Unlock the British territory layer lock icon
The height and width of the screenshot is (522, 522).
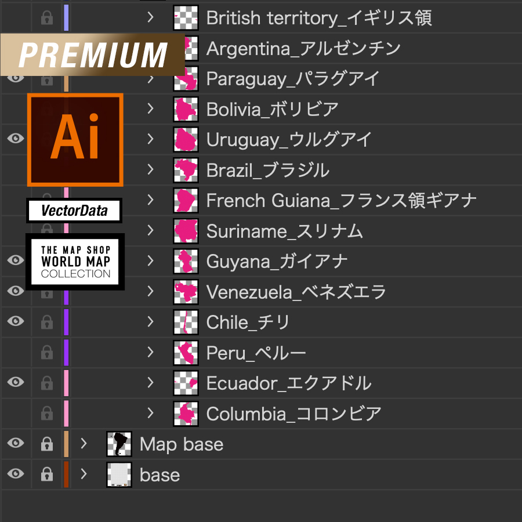(x=47, y=17)
